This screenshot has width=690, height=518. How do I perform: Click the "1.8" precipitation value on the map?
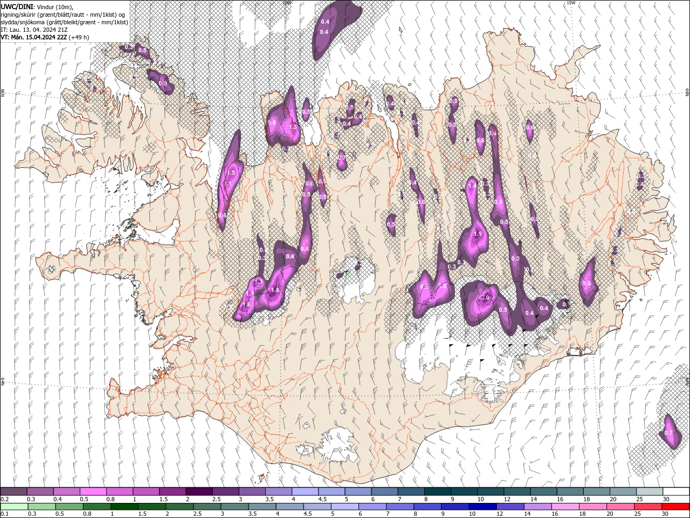[x=275, y=290]
